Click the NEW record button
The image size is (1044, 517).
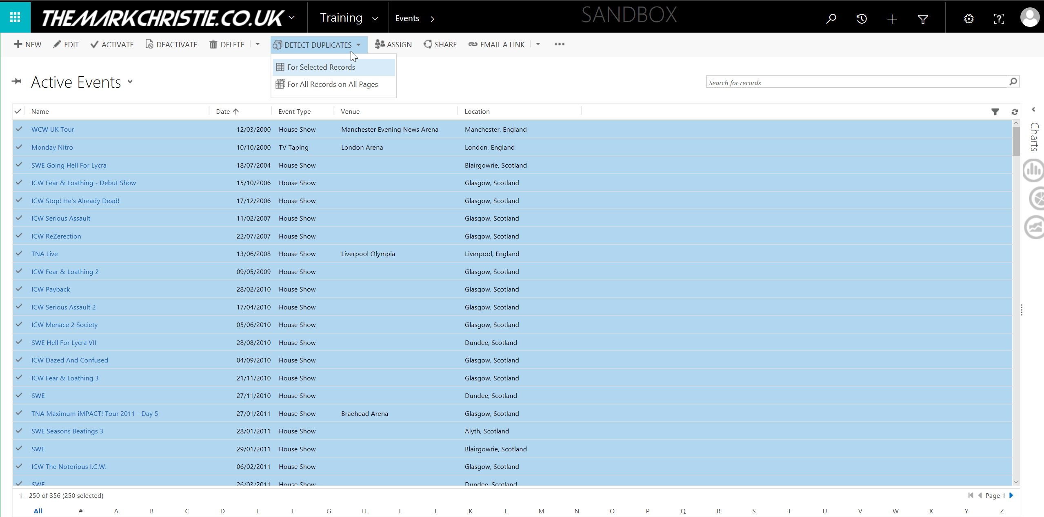(28, 44)
